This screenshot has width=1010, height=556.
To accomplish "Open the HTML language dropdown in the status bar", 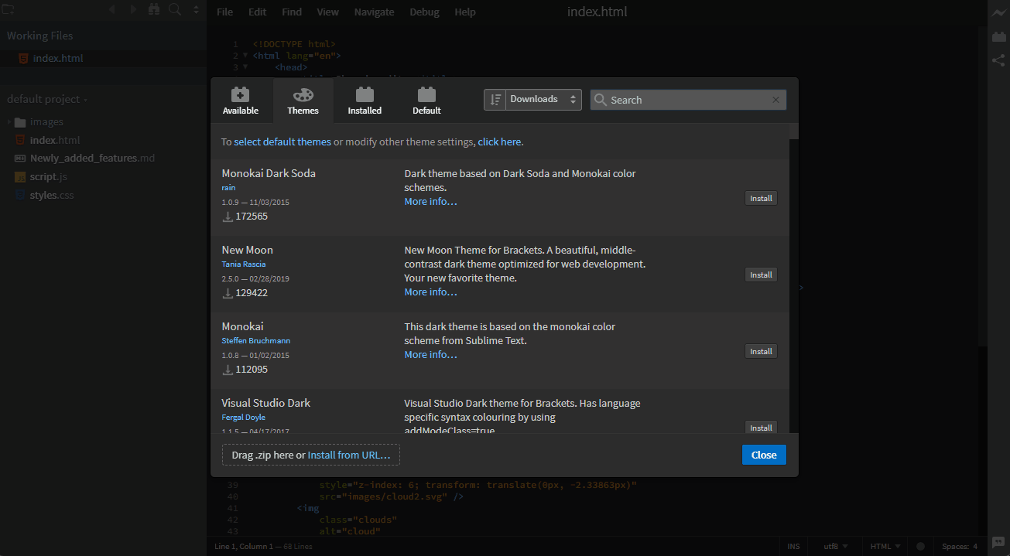I will [885, 546].
